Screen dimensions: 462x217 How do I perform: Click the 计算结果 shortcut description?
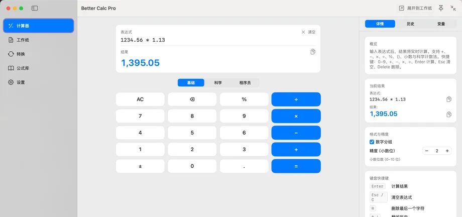point(400,186)
